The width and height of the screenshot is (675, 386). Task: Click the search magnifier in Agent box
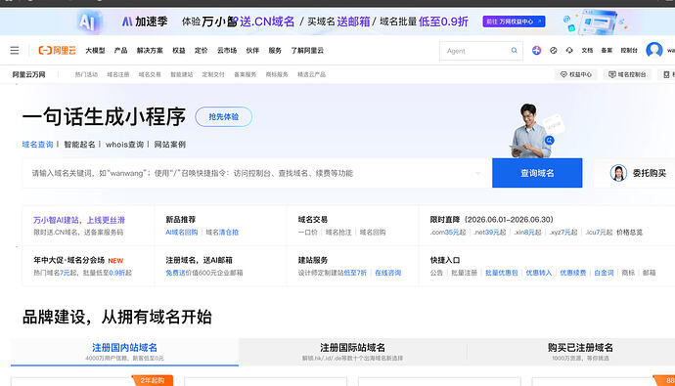click(514, 50)
